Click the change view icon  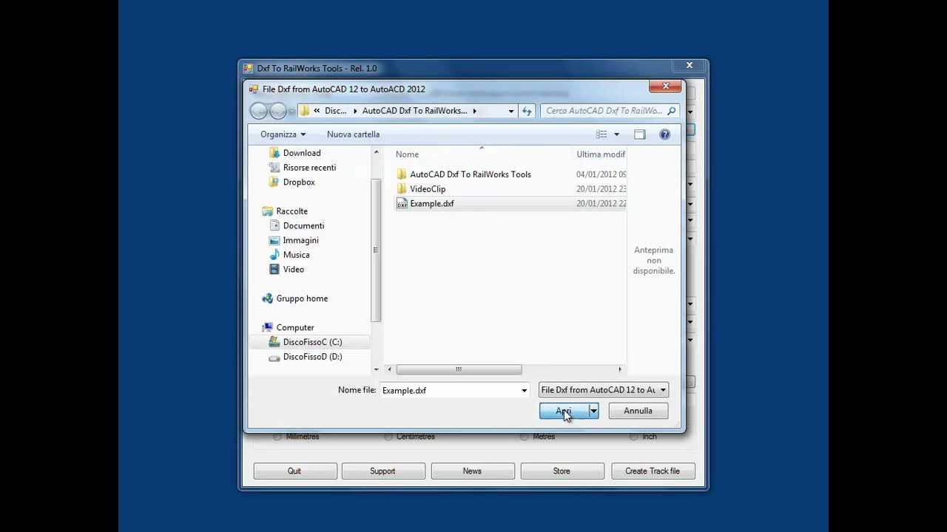click(x=601, y=134)
